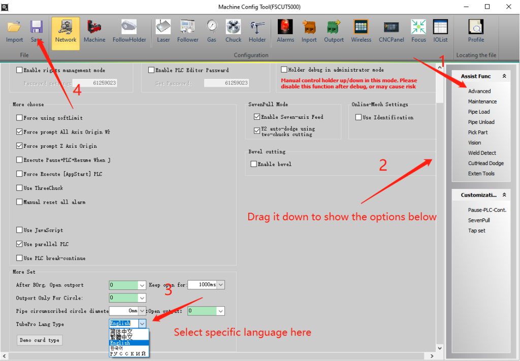Click the horizontal scrollbar right arrow

click(432, 356)
